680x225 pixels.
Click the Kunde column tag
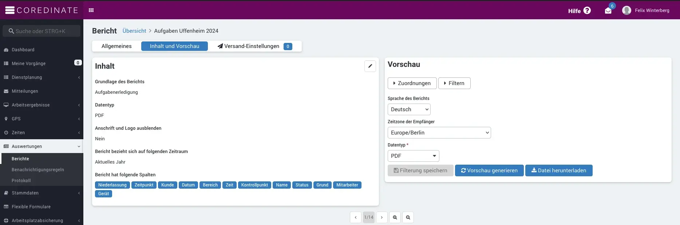[x=167, y=185]
